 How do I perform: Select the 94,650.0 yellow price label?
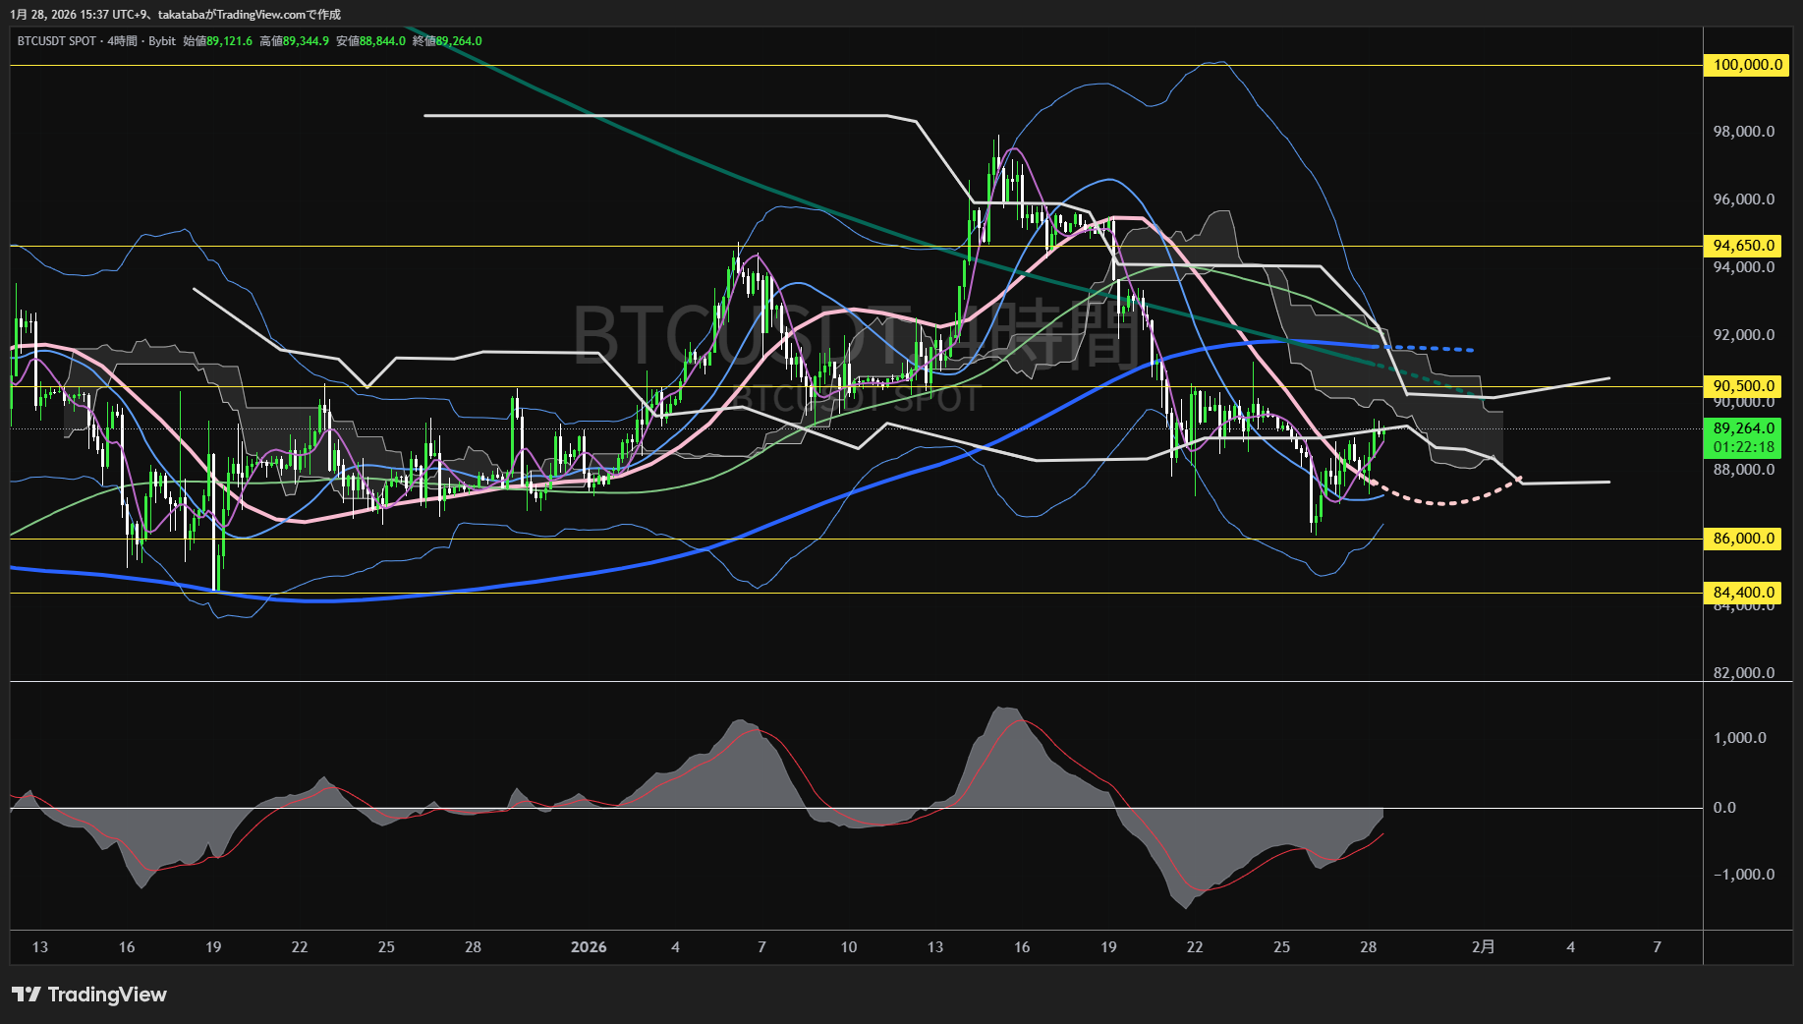click(x=1744, y=246)
